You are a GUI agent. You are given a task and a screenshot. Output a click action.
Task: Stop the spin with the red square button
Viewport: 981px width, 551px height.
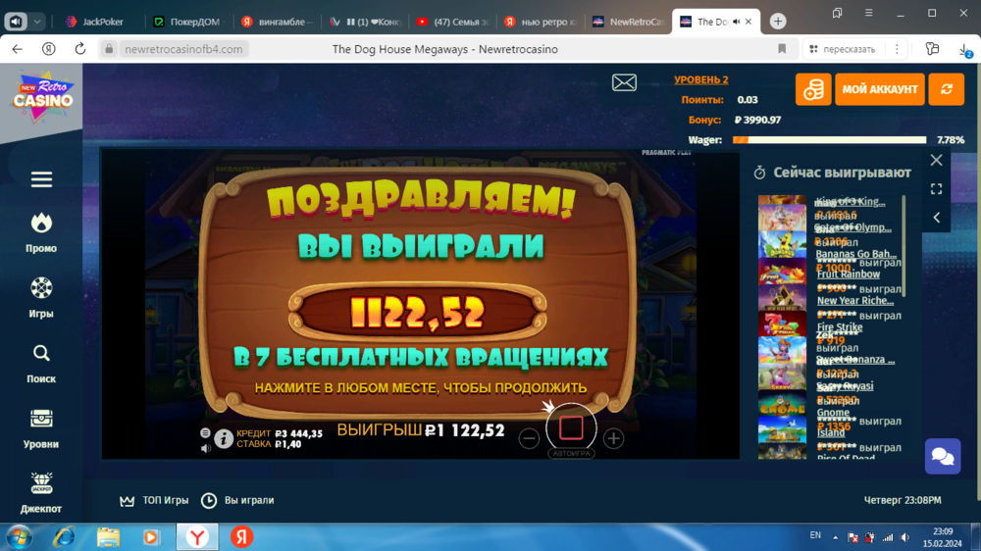tap(571, 427)
